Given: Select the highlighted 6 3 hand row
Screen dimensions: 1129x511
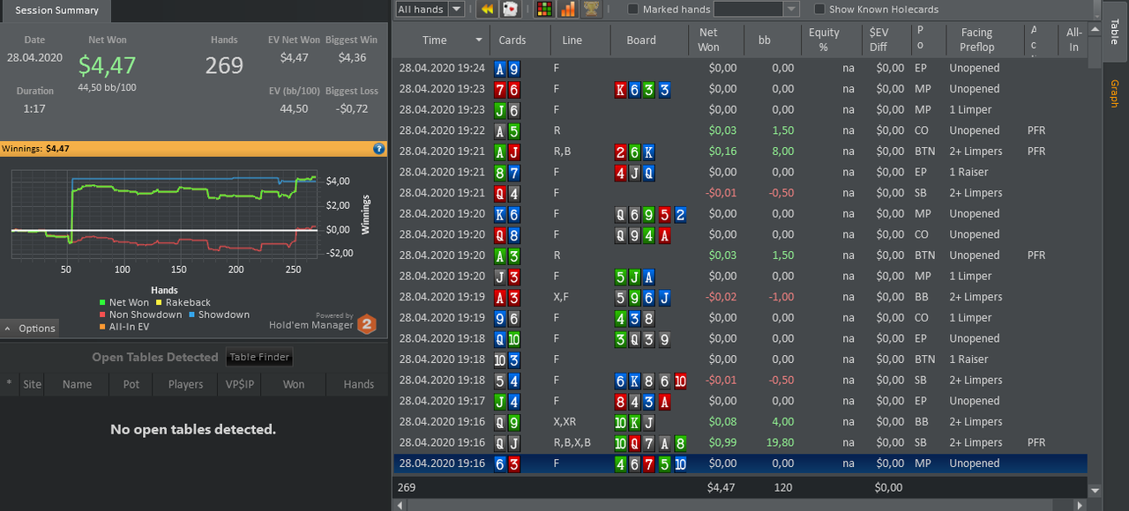Looking at the screenshot, I should [740, 463].
